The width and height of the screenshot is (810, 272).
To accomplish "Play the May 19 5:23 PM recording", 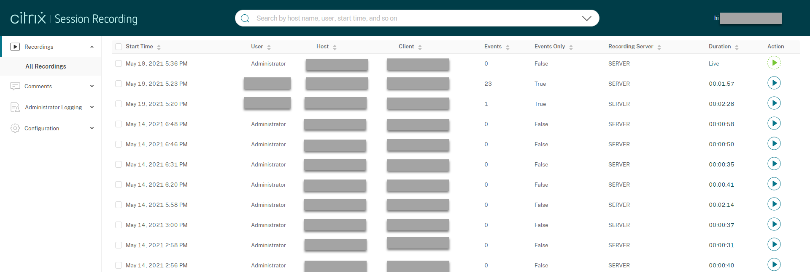I will click(774, 83).
